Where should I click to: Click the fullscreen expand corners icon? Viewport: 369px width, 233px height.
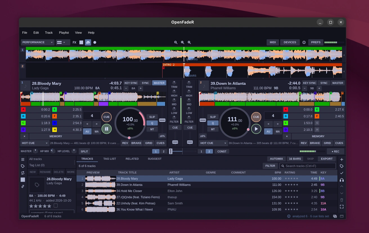tap(342, 207)
